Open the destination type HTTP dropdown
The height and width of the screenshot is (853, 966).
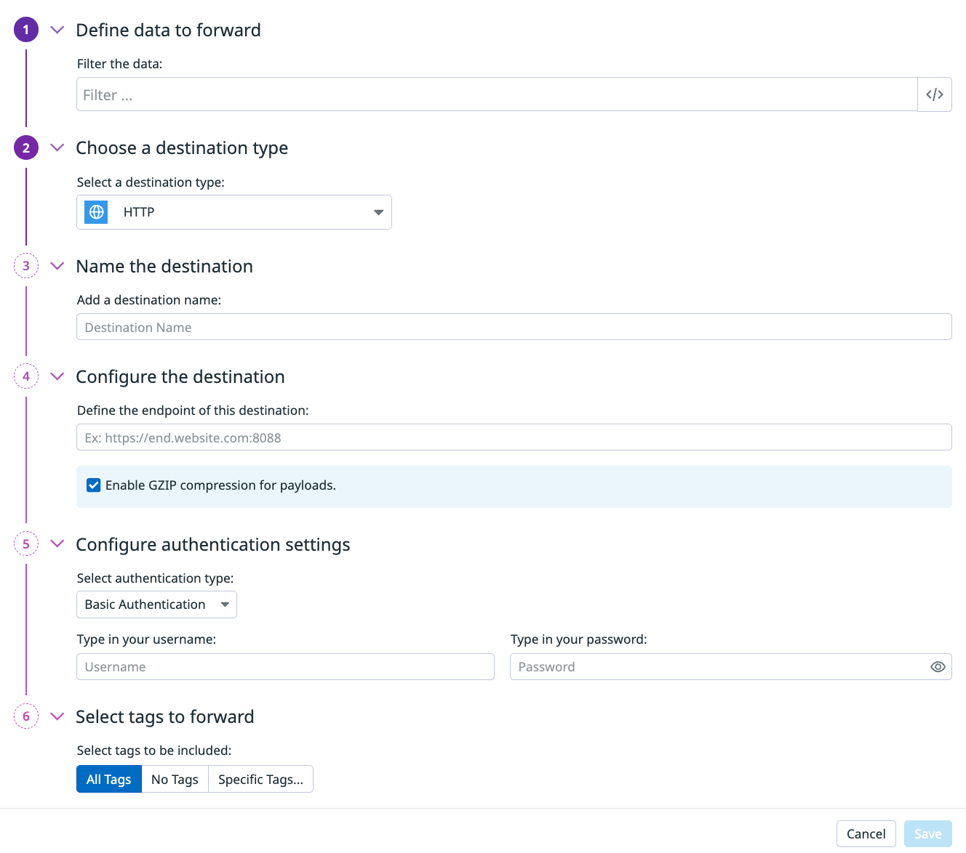click(233, 212)
